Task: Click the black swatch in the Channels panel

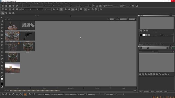Action: coord(141,35)
